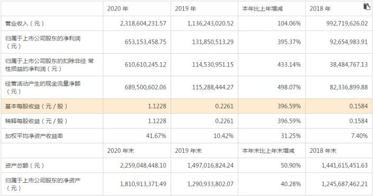This screenshot has height=196, width=373.
Task: Click the 50.90% asset growth cell
Action: click(x=291, y=165)
